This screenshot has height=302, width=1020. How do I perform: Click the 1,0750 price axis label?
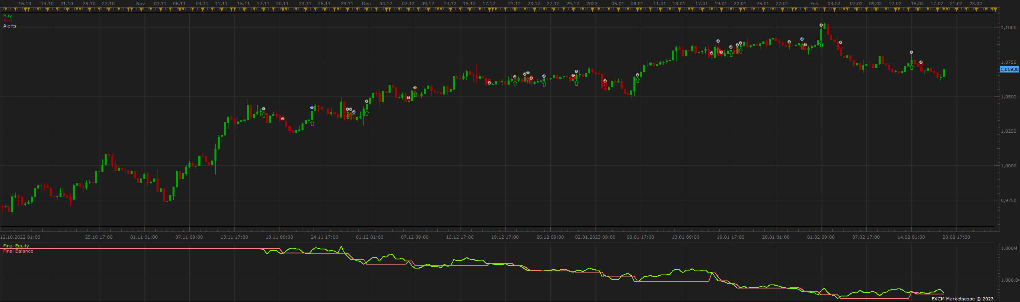point(1009,62)
